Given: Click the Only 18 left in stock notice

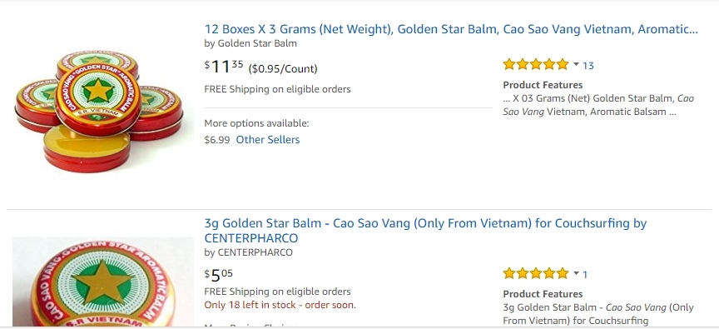Looking at the screenshot, I should (280, 305).
